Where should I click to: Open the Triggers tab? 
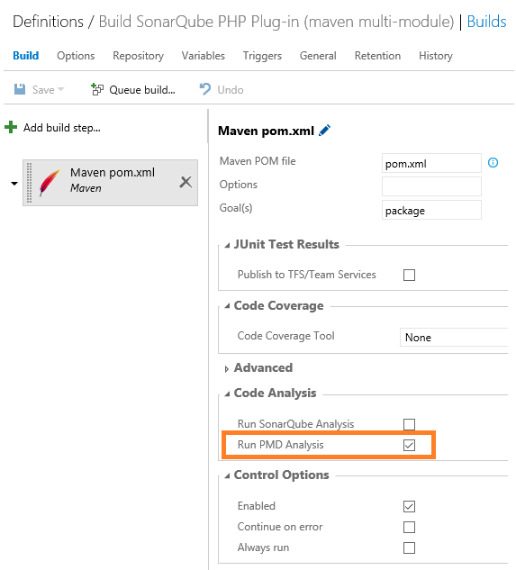click(262, 56)
